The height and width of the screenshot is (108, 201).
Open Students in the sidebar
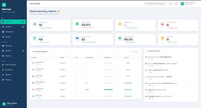[x=13, y=27]
